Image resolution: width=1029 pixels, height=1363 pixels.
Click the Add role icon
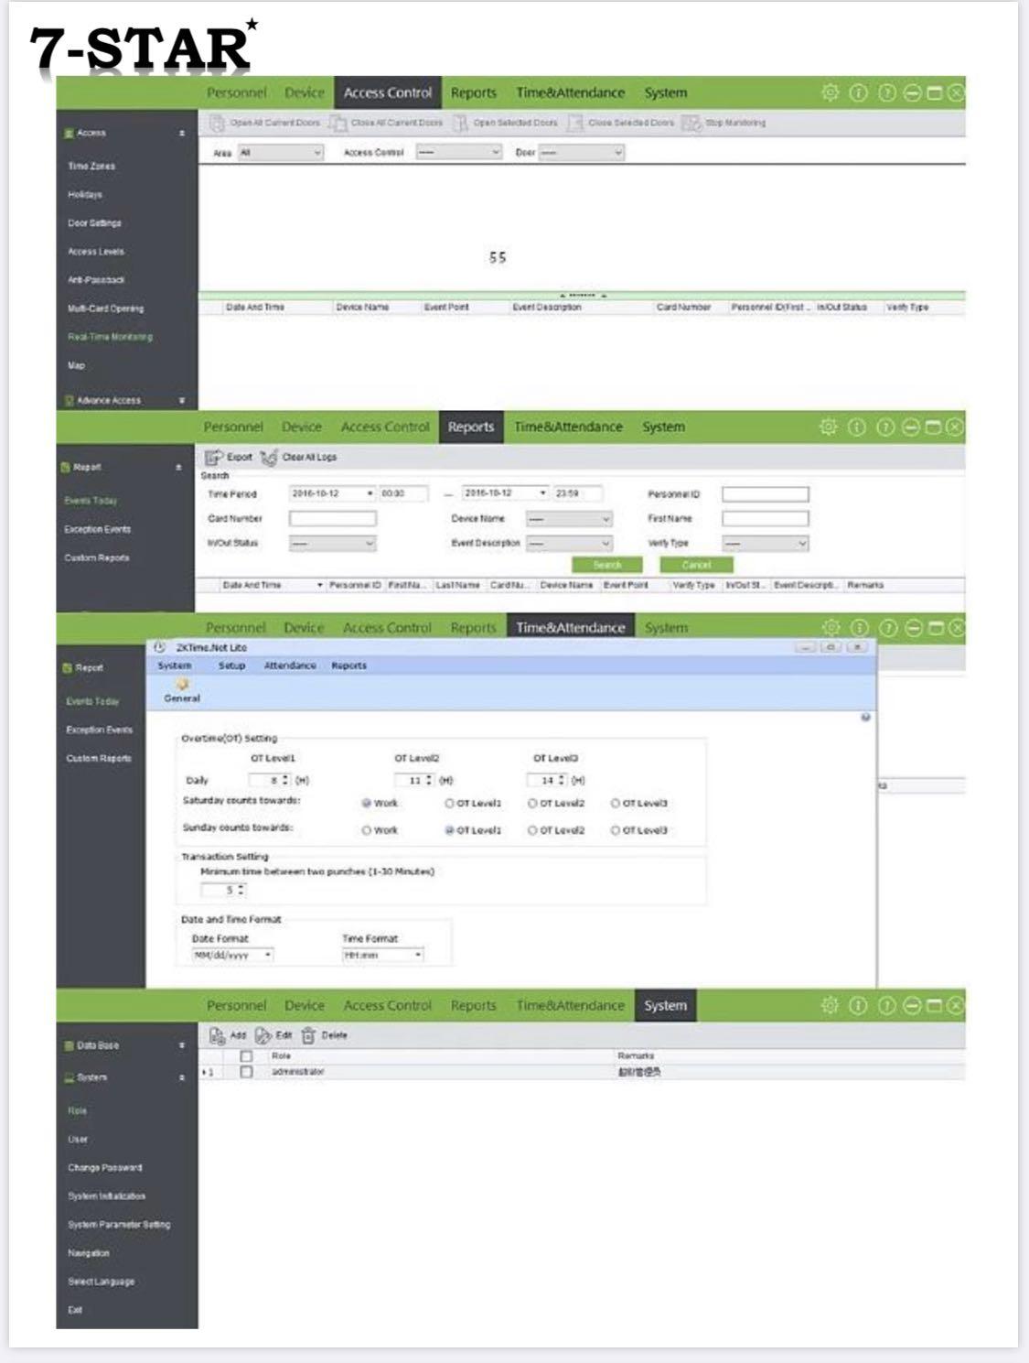(218, 1035)
